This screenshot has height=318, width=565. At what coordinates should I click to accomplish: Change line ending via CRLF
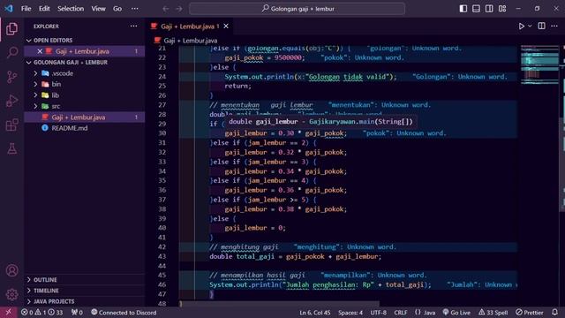pos(400,313)
